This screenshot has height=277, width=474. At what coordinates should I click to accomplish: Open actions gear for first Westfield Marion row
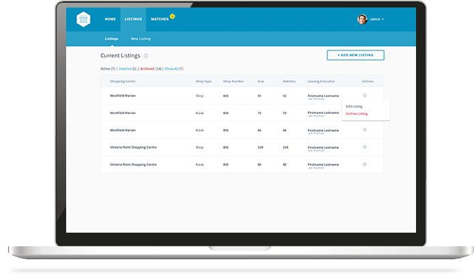click(365, 96)
